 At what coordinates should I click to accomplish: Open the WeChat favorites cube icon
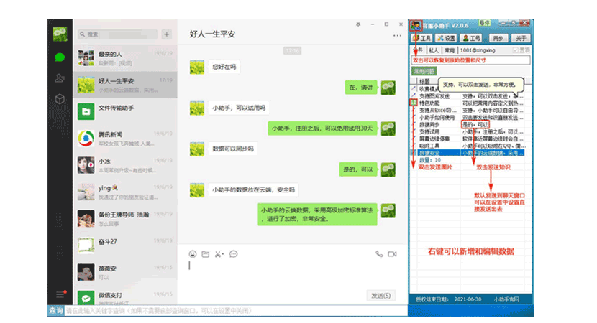[x=60, y=99]
